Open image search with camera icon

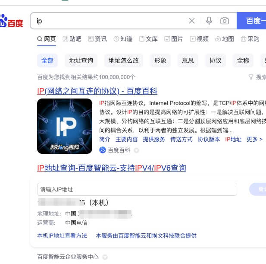click(x=224, y=21)
